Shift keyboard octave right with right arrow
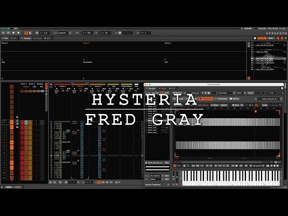The image size is (288, 216). tap(281, 178)
